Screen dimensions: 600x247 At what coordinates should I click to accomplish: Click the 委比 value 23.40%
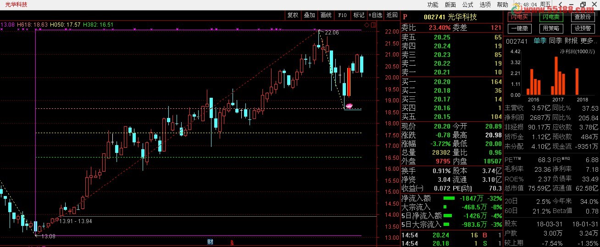[439, 28]
